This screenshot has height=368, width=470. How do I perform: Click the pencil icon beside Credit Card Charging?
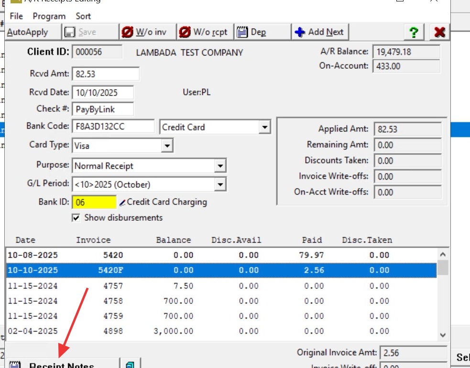[x=122, y=203]
